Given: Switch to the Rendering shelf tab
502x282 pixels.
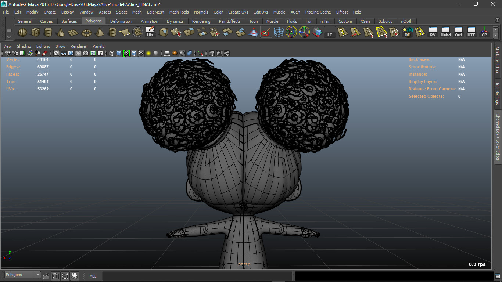Looking at the screenshot, I should pyautogui.click(x=201, y=21).
